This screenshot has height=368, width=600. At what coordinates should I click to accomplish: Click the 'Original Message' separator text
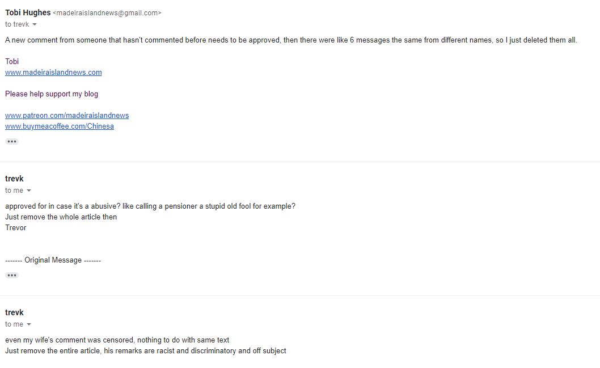(53, 260)
